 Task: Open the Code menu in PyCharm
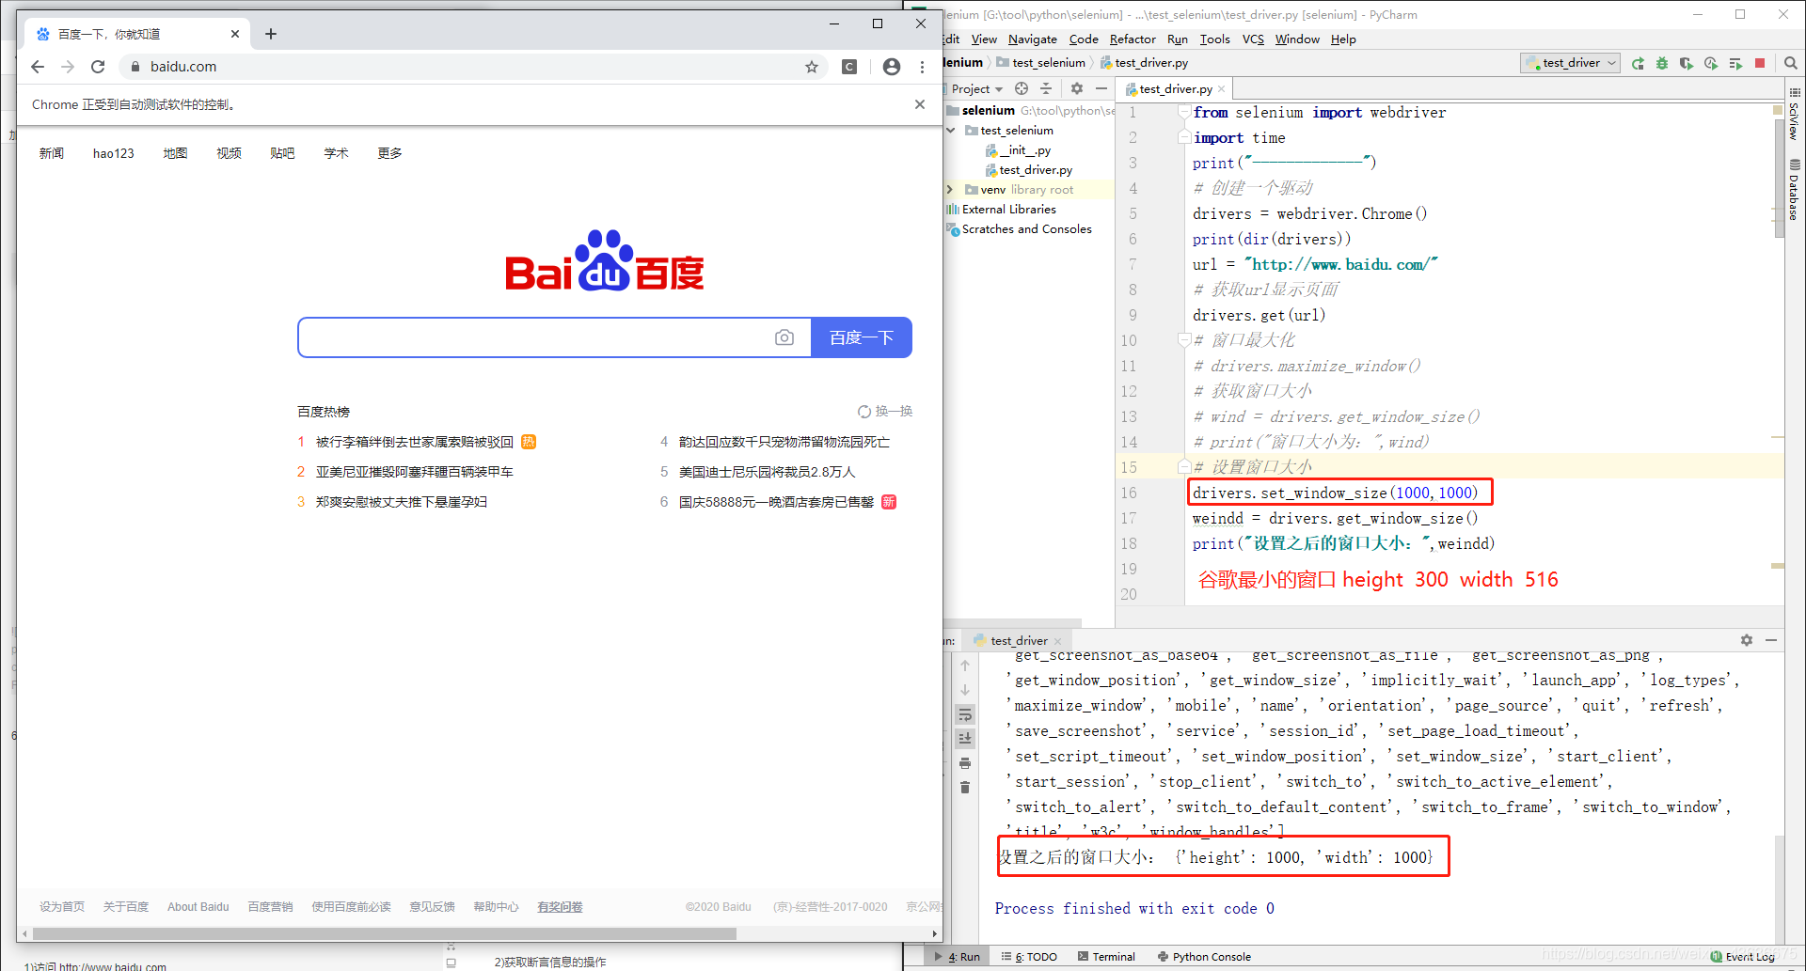[1084, 39]
